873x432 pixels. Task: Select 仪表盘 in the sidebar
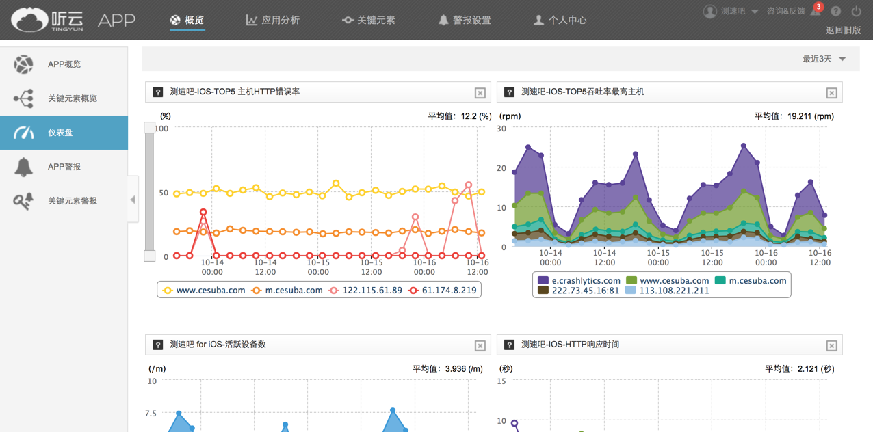tap(64, 133)
